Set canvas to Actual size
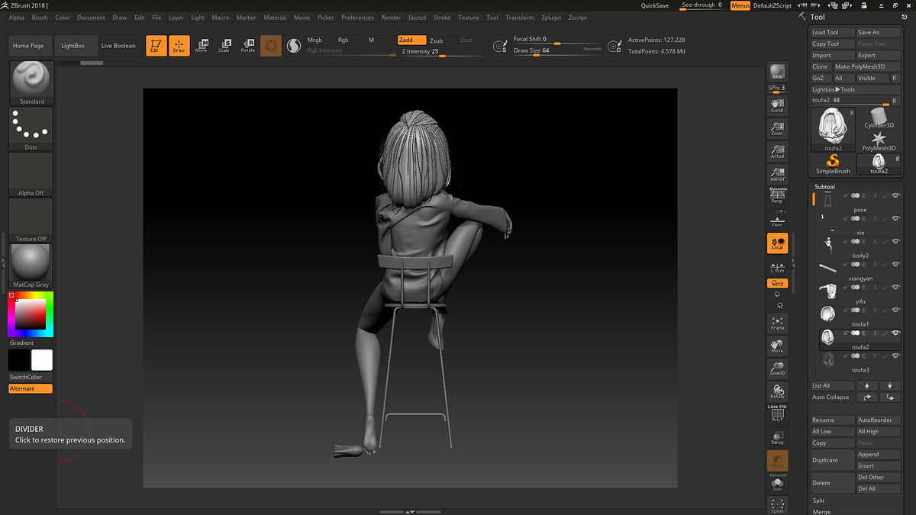 pos(777,152)
